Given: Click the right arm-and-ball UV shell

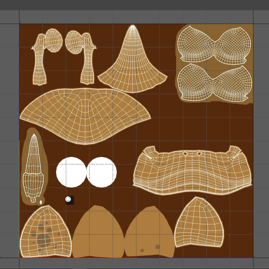Looking at the screenshot, I should point(81,57).
